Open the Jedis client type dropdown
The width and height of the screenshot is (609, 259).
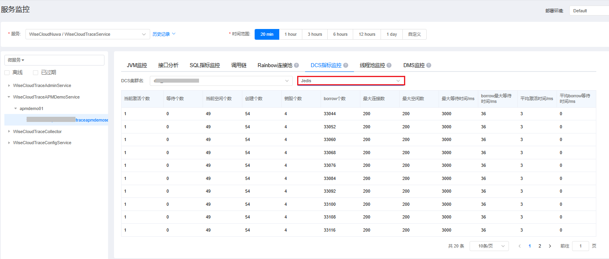click(x=351, y=81)
